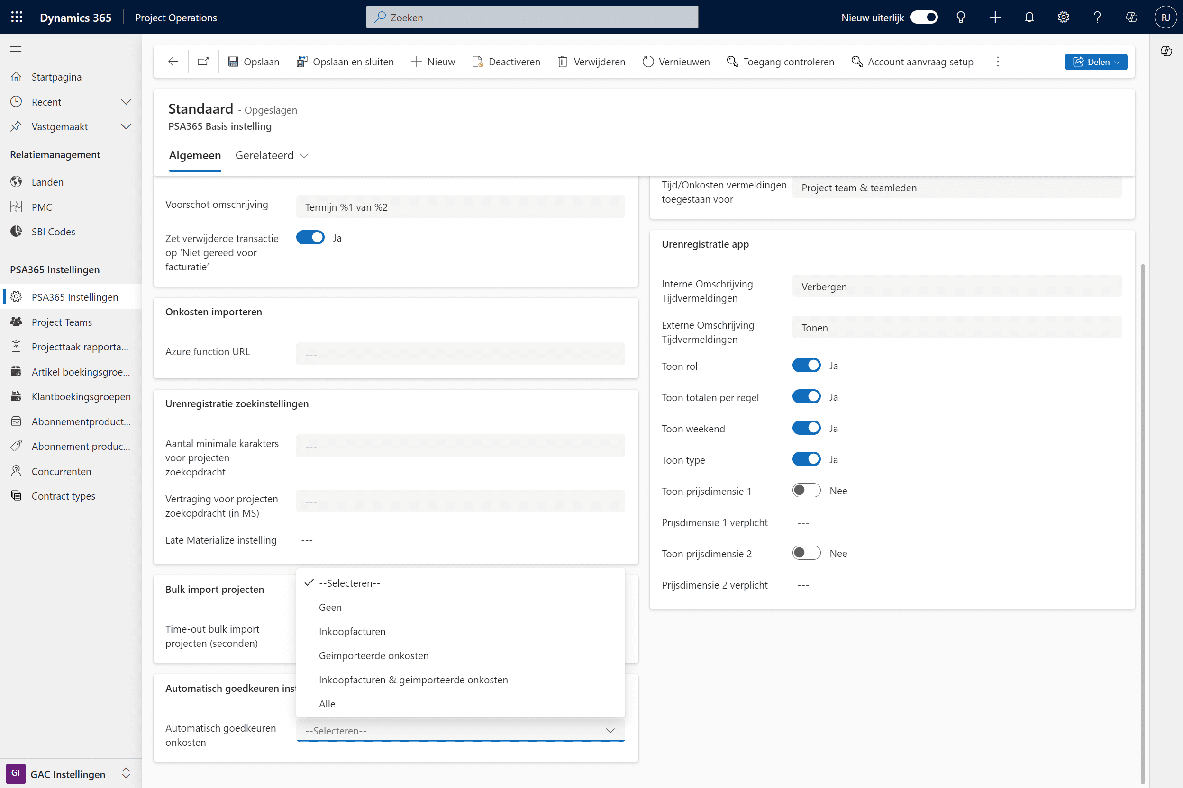Choose Geimporteerde onkosten option
The image size is (1183, 788).
pos(460,655)
